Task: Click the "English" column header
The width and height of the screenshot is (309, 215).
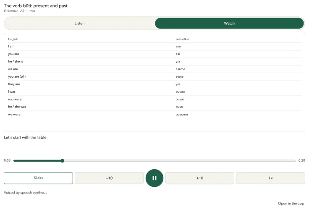Action: pyautogui.click(x=13, y=39)
